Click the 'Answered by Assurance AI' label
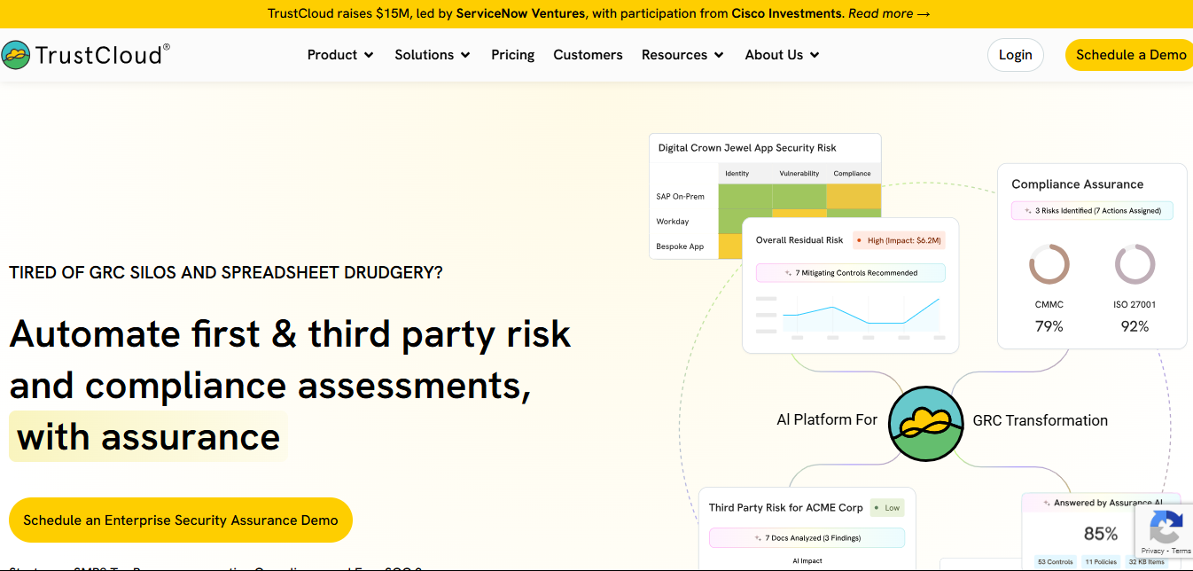 tap(1108, 503)
